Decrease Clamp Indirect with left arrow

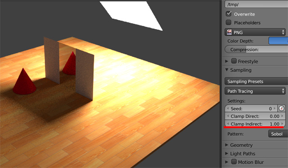[228, 124]
